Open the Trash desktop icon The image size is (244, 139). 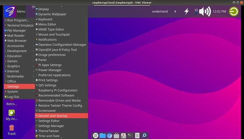tap(12, 130)
